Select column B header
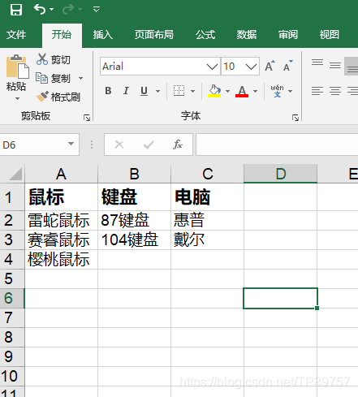 [134, 174]
